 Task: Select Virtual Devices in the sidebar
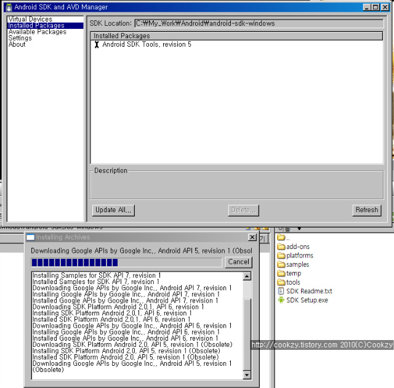point(30,19)
